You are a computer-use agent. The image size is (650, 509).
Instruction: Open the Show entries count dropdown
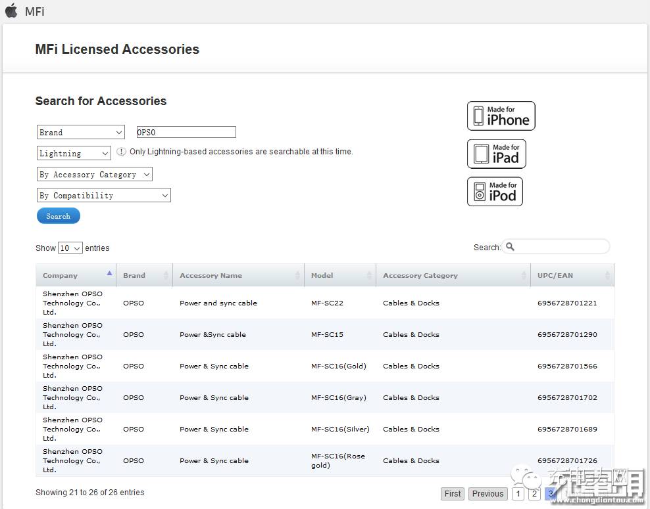tap(70, 248)
